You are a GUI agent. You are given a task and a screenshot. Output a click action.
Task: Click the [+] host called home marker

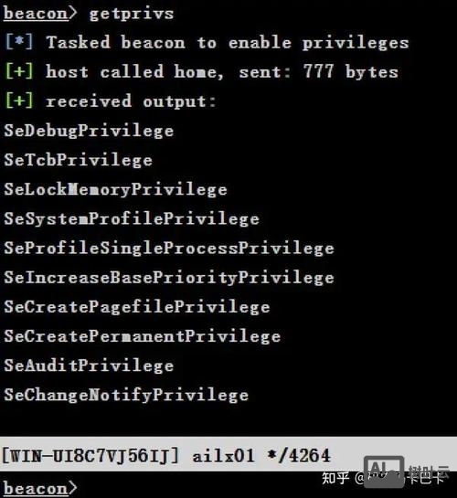click(19, 71)
